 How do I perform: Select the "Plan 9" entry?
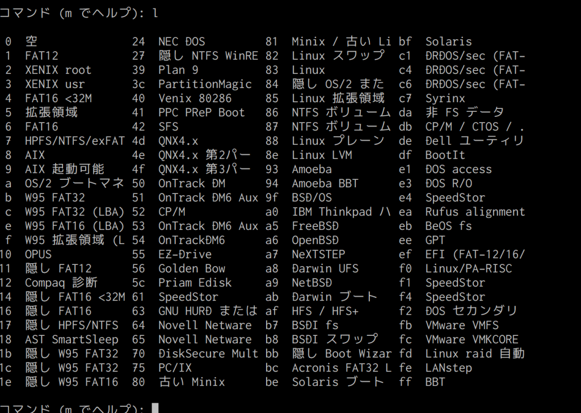[178, 70]
